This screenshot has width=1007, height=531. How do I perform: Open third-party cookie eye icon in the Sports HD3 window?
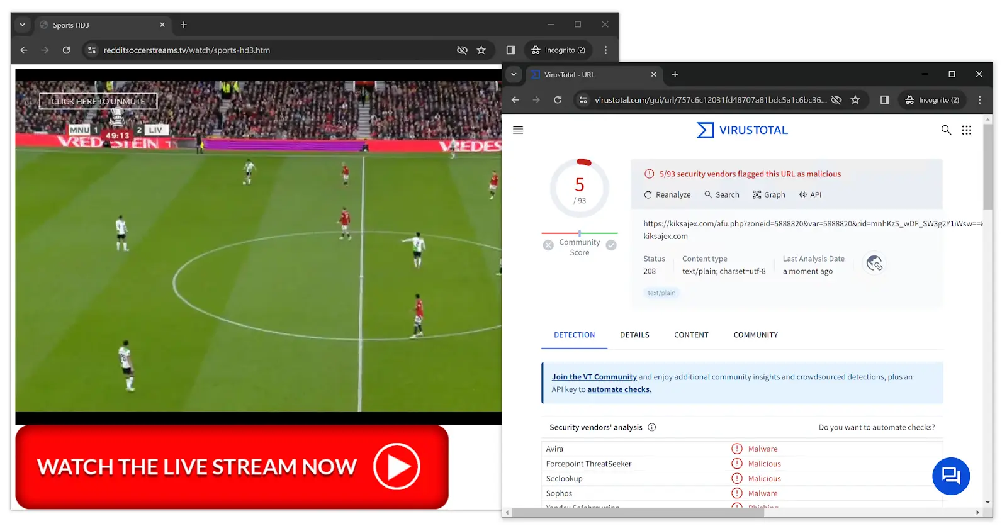(x=462, y=50)
